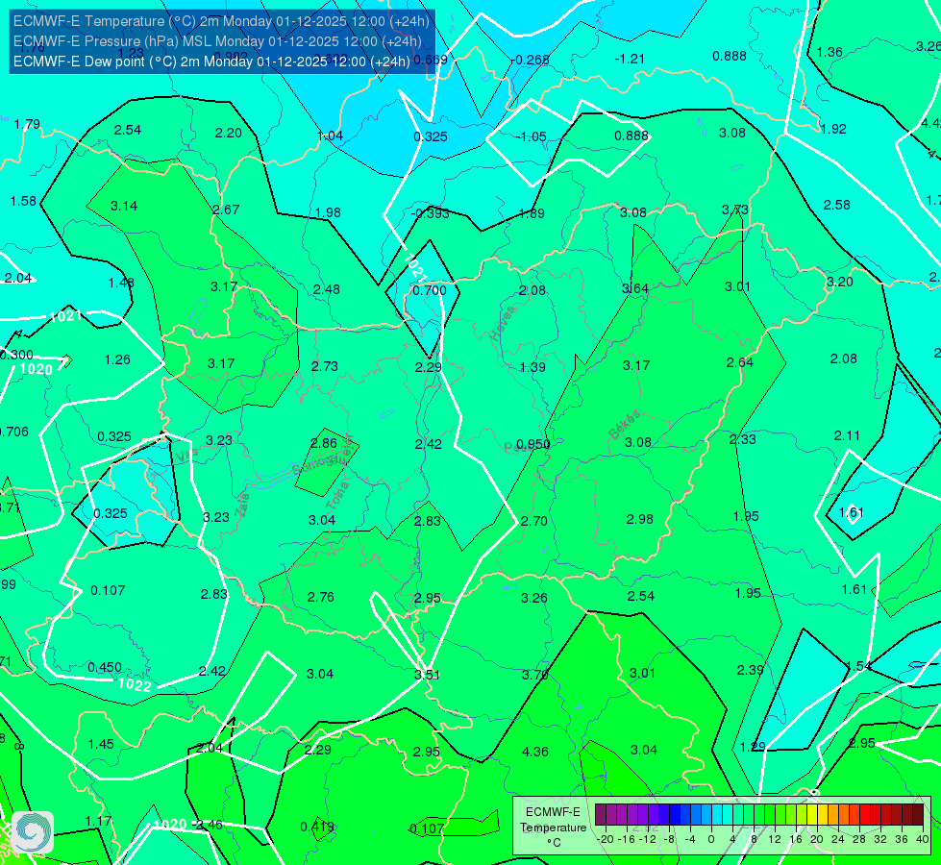The image size is (941, 865).
Task: Click the 1.39 dew point value
Action: (x=532, y=367)
